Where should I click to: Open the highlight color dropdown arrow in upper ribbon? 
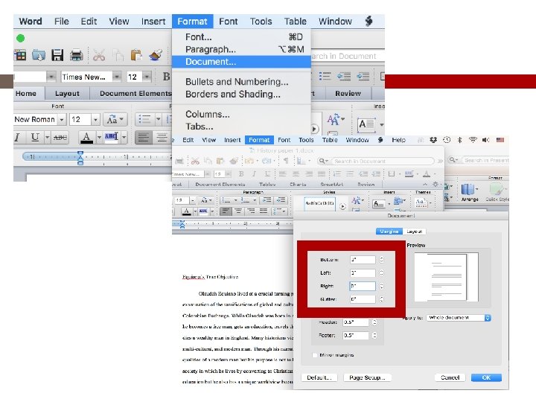124,138
